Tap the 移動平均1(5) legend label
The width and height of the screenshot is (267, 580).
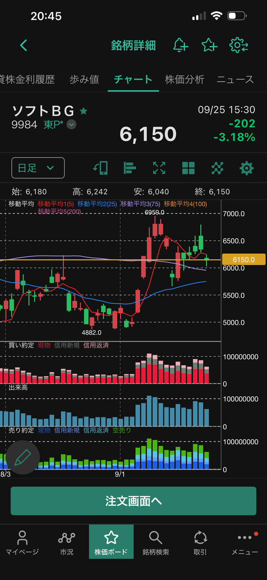[57, 204]
